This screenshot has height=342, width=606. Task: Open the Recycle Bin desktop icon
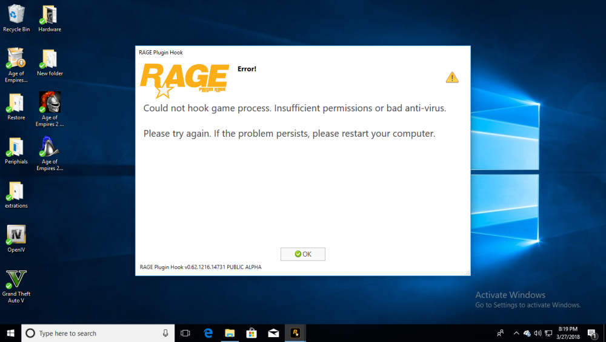(x=16, y=18)
